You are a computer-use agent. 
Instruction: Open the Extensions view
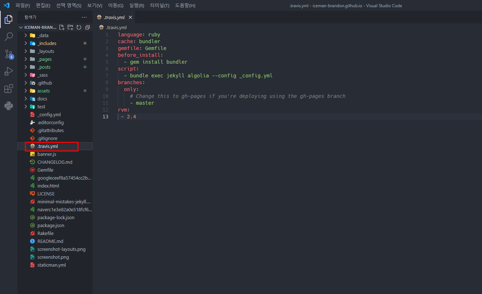pos(9,89)
